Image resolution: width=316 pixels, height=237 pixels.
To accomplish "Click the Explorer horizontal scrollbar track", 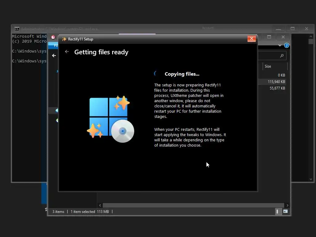I will (x=193, y=205).
